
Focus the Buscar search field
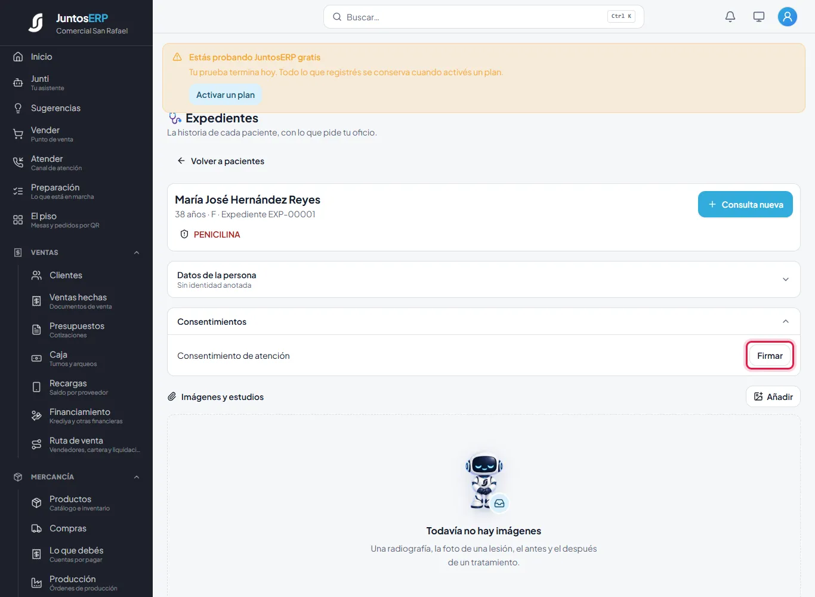(x=483, y=17)
